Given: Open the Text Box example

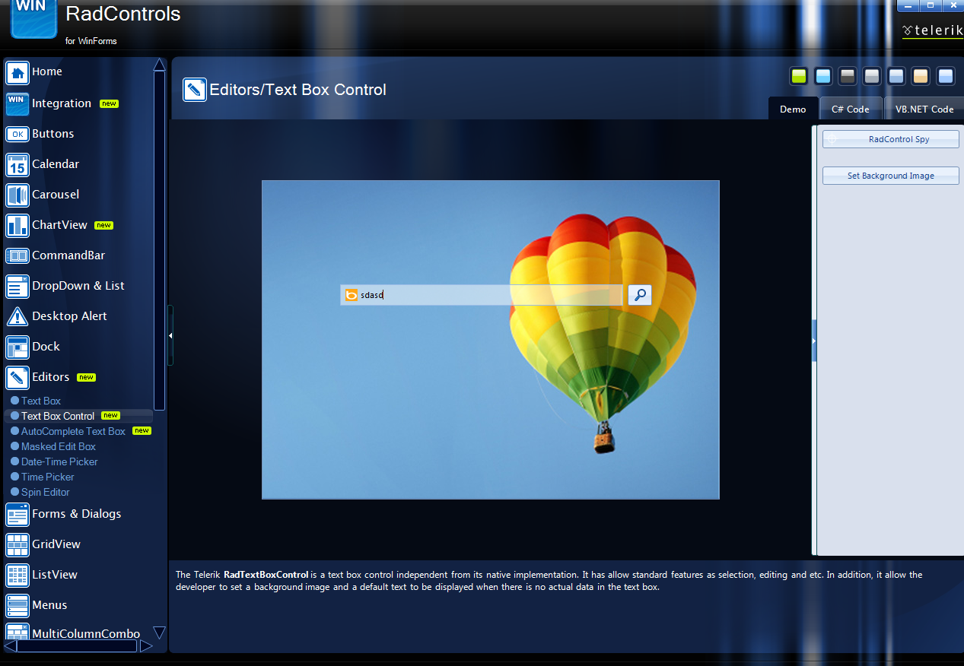Looking at the screenshot, I should tap(41, 401).
